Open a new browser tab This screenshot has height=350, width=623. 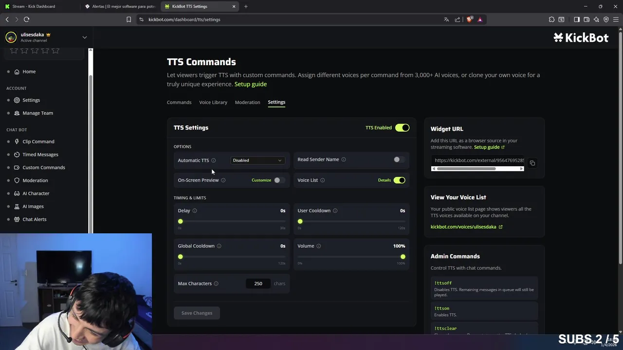(x=246, y=6)
